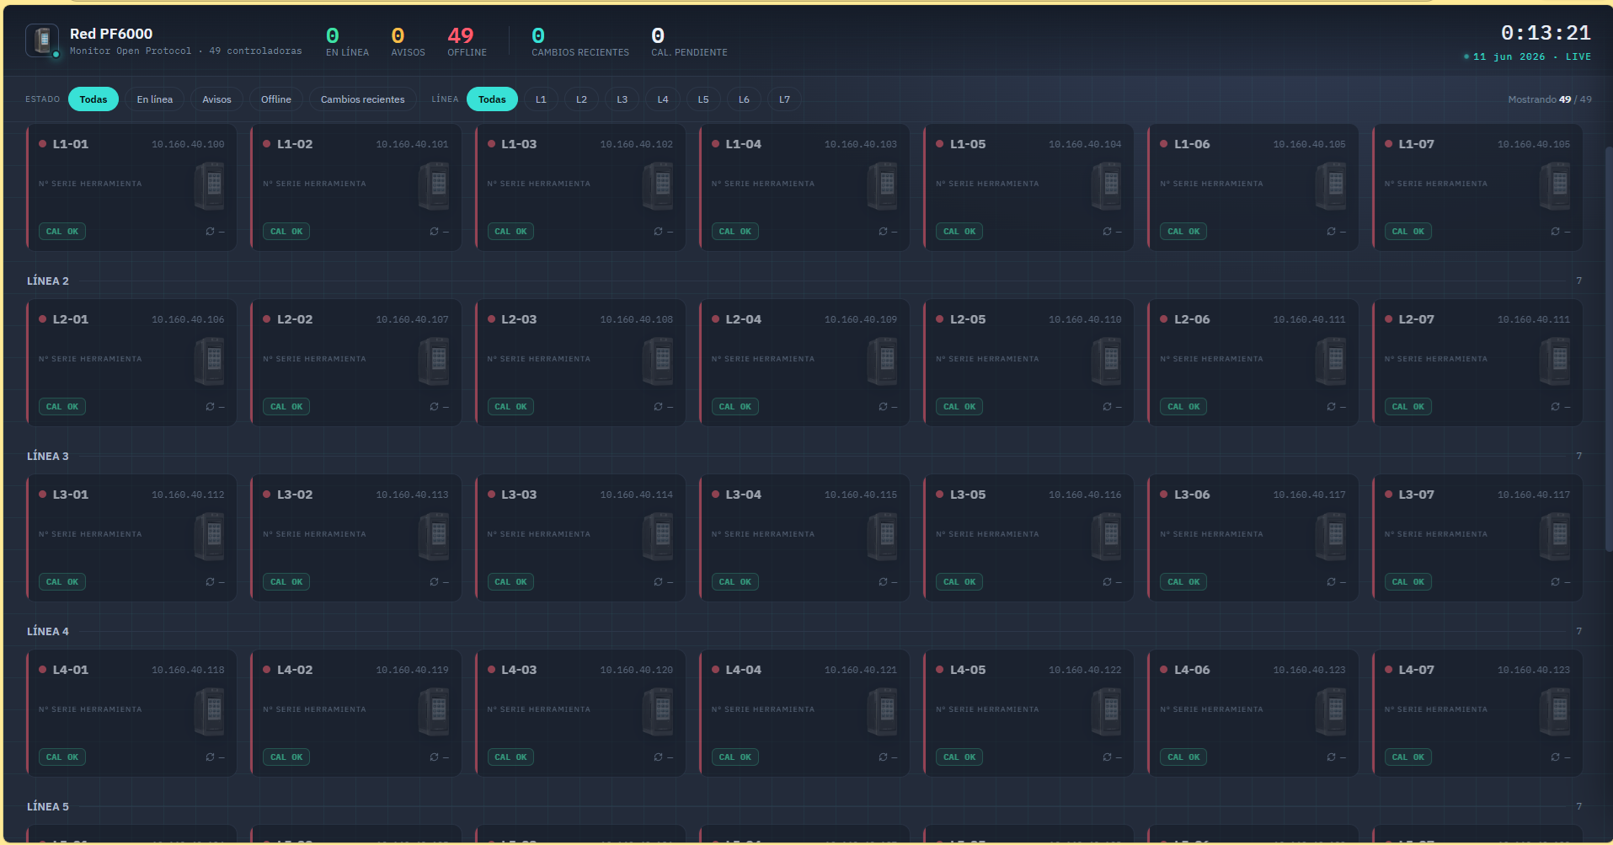Filter the grid to line L4
Viewport: 1613px width, 845px height.
pos(663,99)
